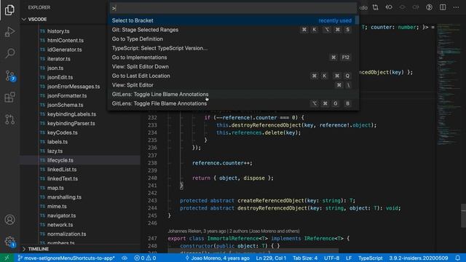This screenshot has width=466, height=262.
Task: Open the Explorer view in activity bar
Action: [9, 10]
